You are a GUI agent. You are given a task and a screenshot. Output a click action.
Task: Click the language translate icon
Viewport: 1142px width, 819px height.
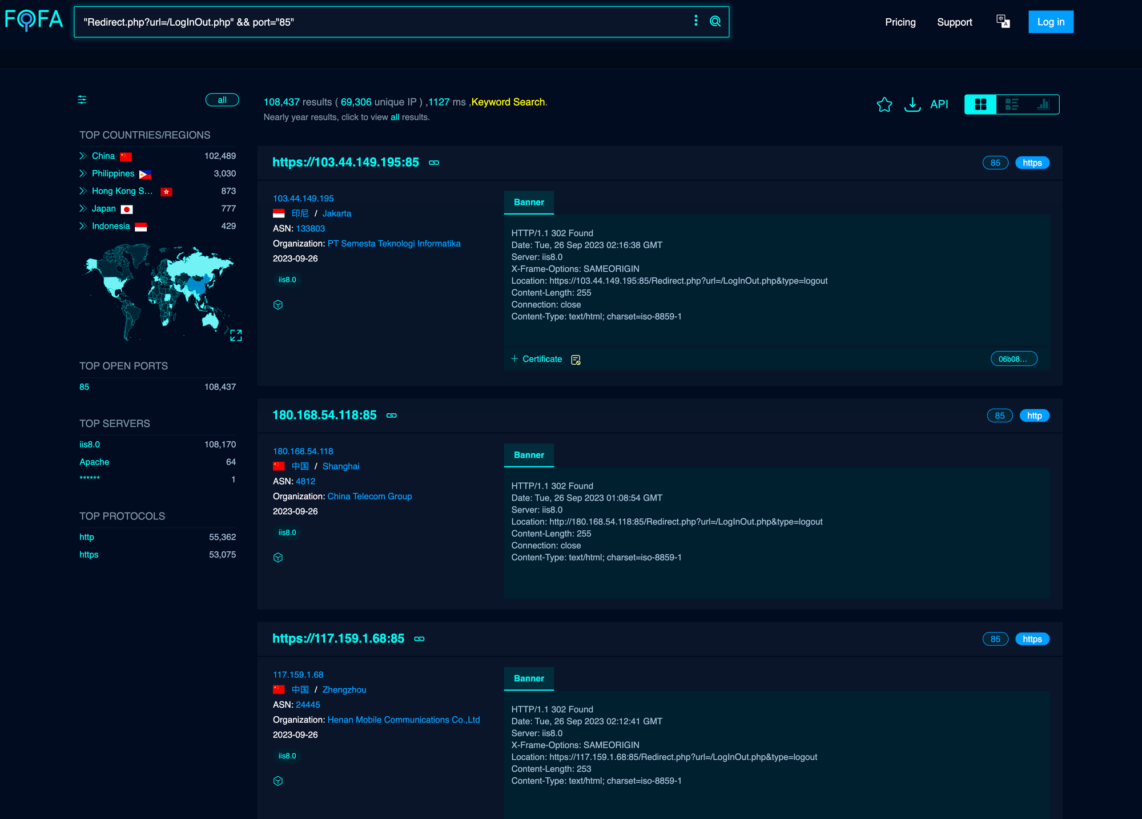(x=1003, y=22)
